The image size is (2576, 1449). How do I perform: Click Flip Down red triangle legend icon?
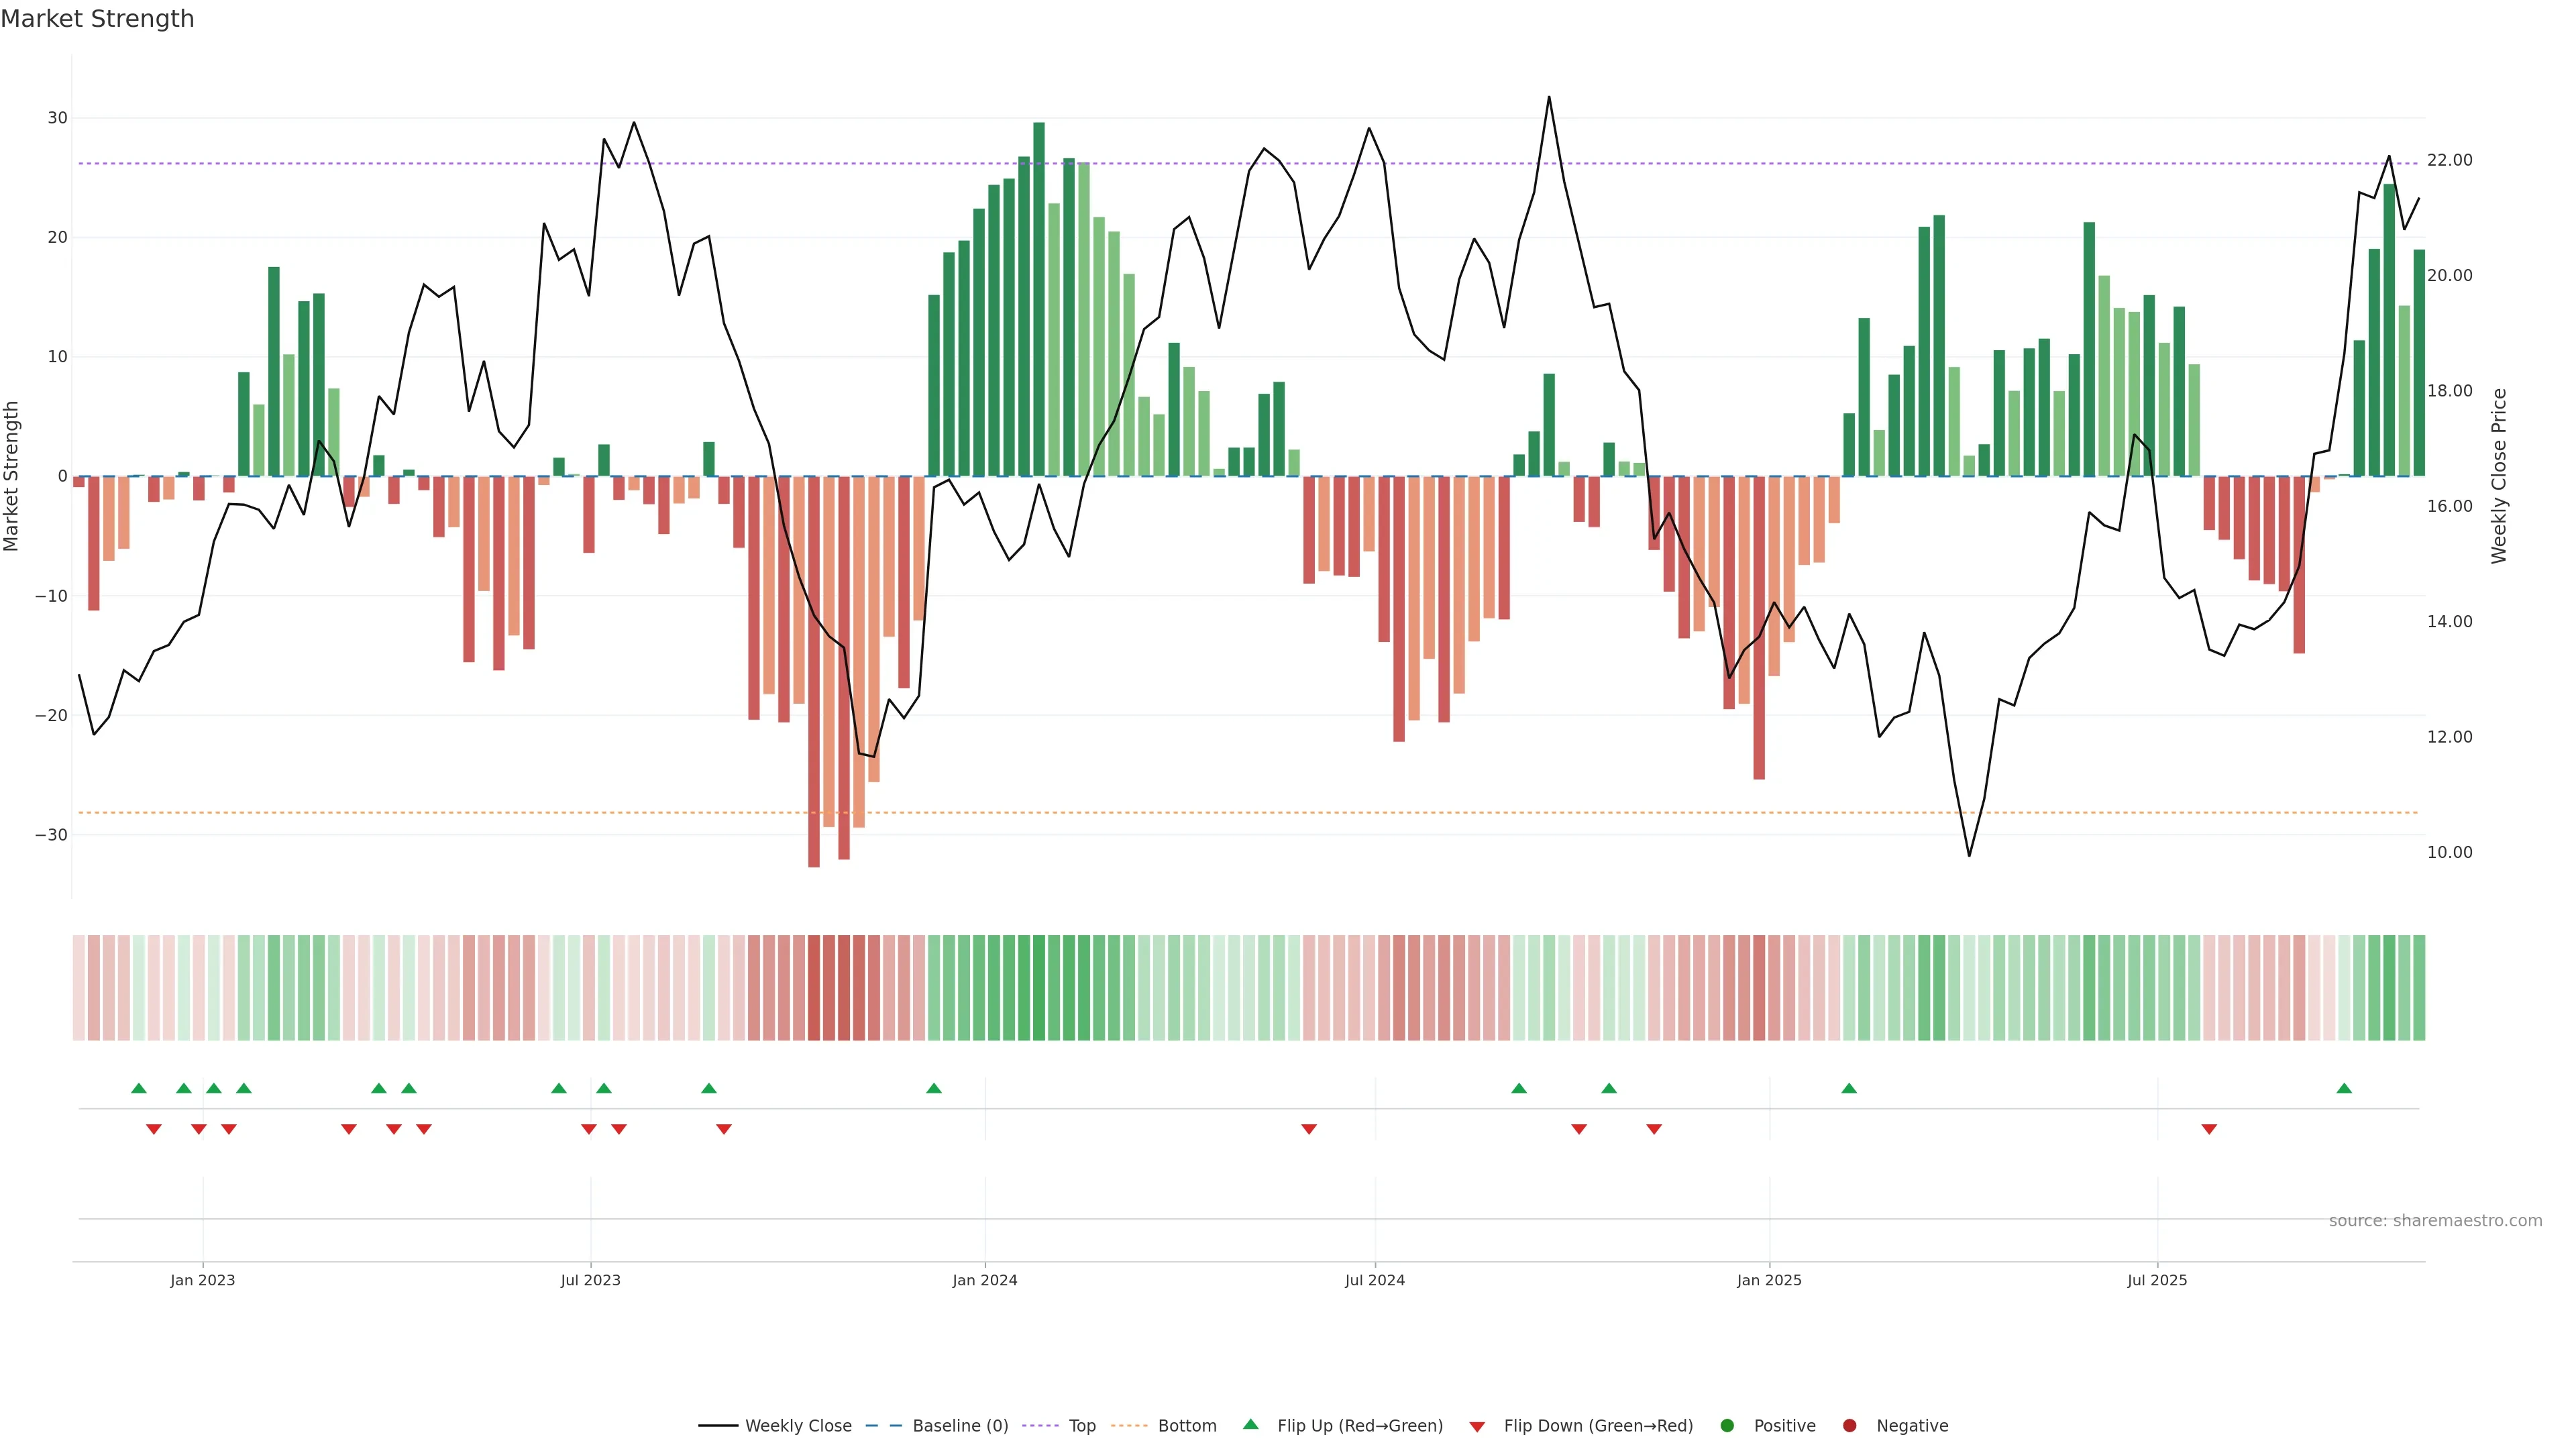tap(1477, 1427)
